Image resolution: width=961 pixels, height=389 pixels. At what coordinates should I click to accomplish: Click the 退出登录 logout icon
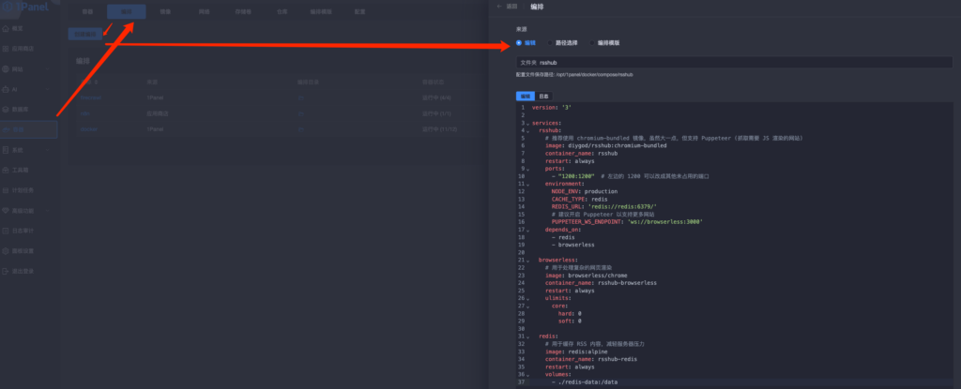pyautogui.click(x=7, y=272)
